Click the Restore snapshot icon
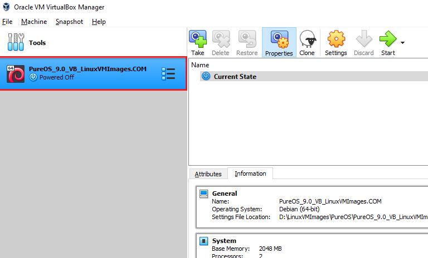The image size is (428, 258). tap(247, 39)
